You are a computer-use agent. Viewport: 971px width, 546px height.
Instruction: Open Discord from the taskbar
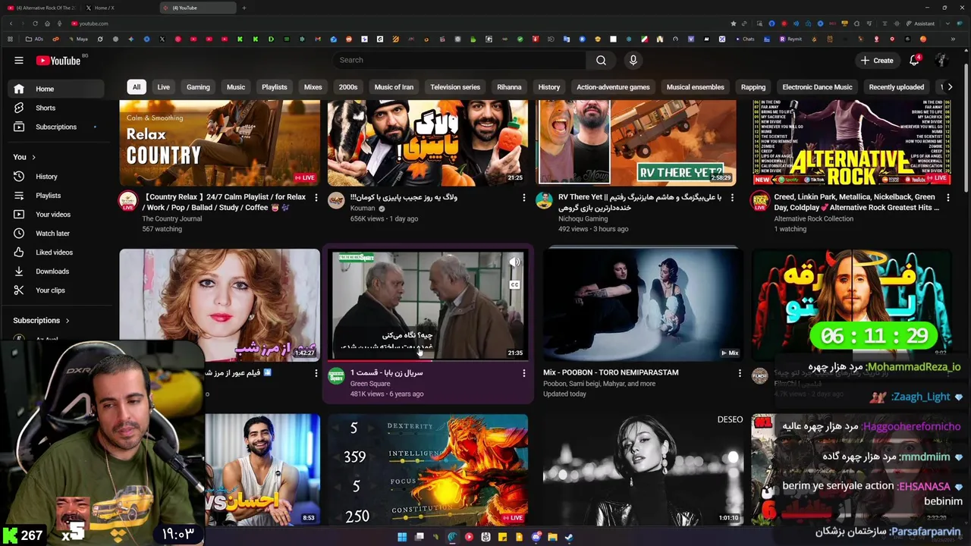coord(536,537)
